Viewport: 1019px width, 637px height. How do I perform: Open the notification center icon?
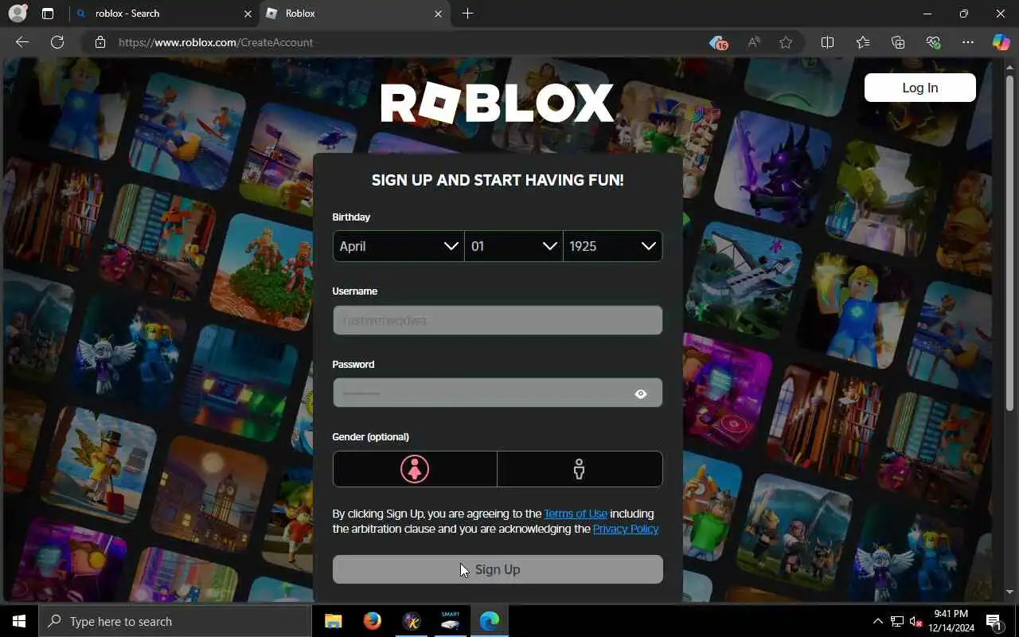tap(994, 621)
